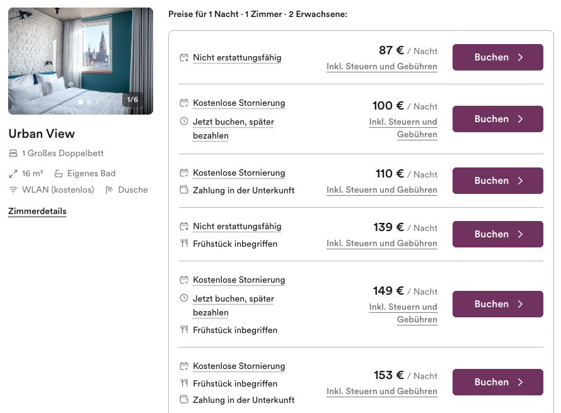The image size is (561, 413).
Task: Reserve the 153 € rate via Buchen
Action: click(x=497, y=382)
